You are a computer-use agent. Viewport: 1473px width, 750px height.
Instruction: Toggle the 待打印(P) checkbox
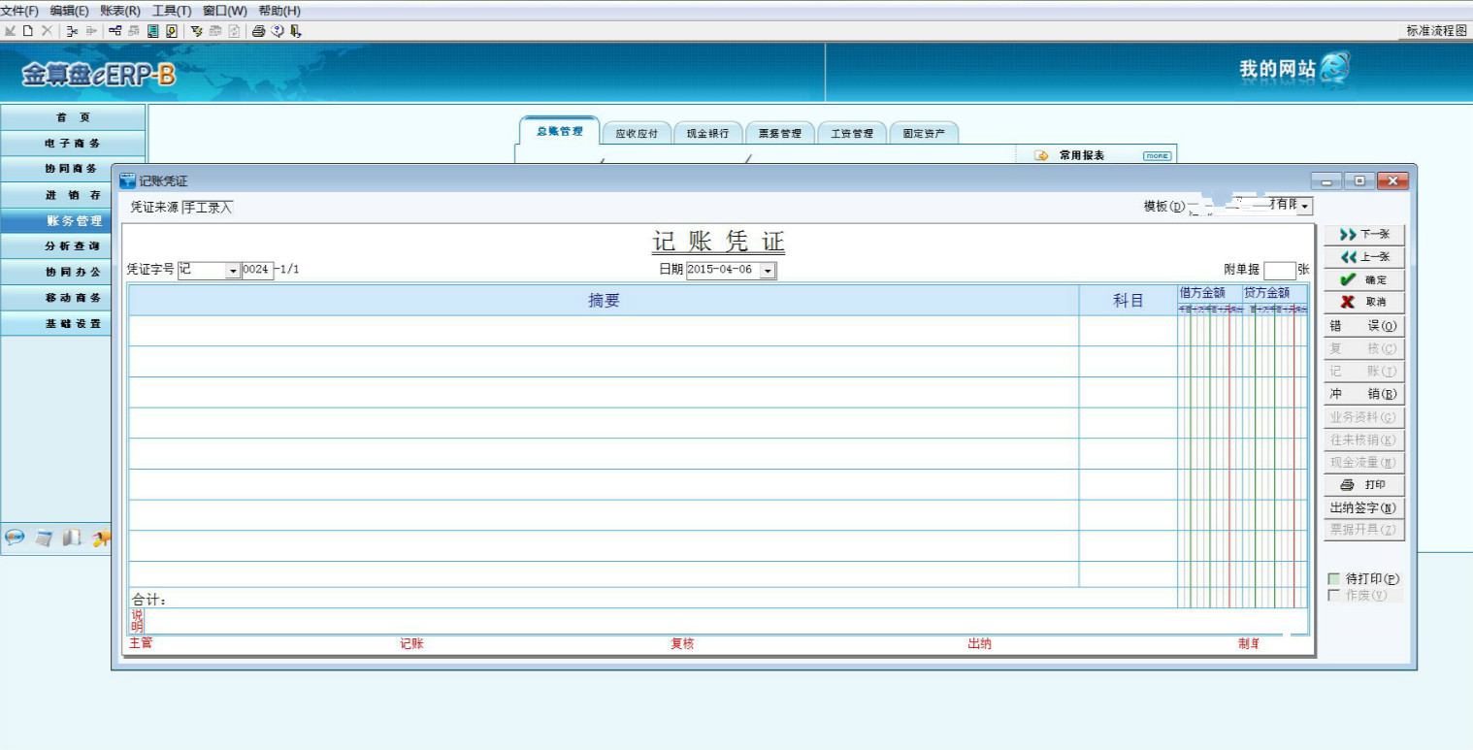(1333, 579)
